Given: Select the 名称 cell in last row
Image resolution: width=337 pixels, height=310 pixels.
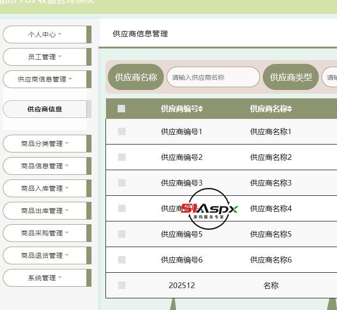Looking at the screenshot, I should 271,285.
